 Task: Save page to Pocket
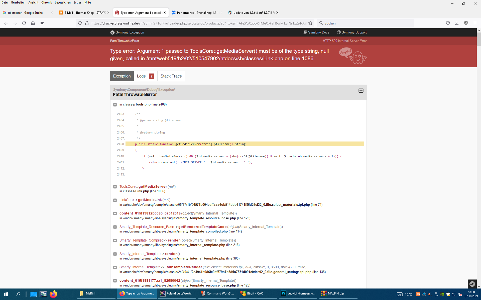pyautogui.click(x=448, y=23)
